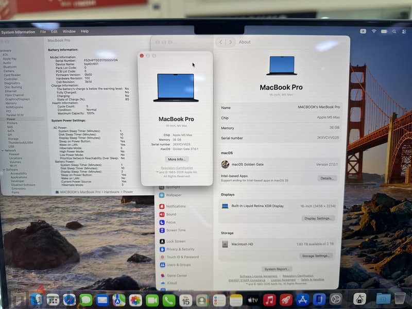
Task: Open Launchpad in the dock
Action: (53, 300)
